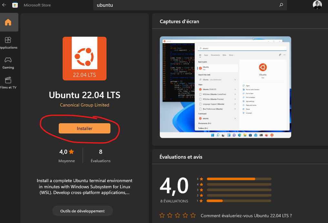Open the Films et TV section
The width and height of the screenshot is (328, 223).
(x=8, y=83)
